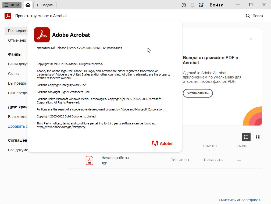The width and height of the screenshot is (271, 204).
Task: Open Все документы agreements item
Action: [18, 150]
